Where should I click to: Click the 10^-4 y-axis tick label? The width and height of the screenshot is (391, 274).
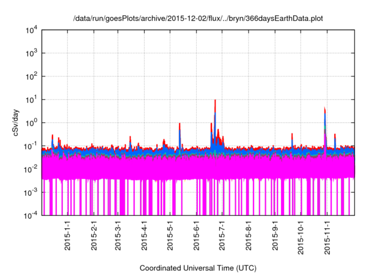(x=31, y=215)
